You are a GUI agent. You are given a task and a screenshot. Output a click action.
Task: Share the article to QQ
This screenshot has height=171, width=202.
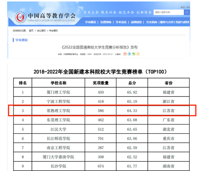tap(129, 54)
